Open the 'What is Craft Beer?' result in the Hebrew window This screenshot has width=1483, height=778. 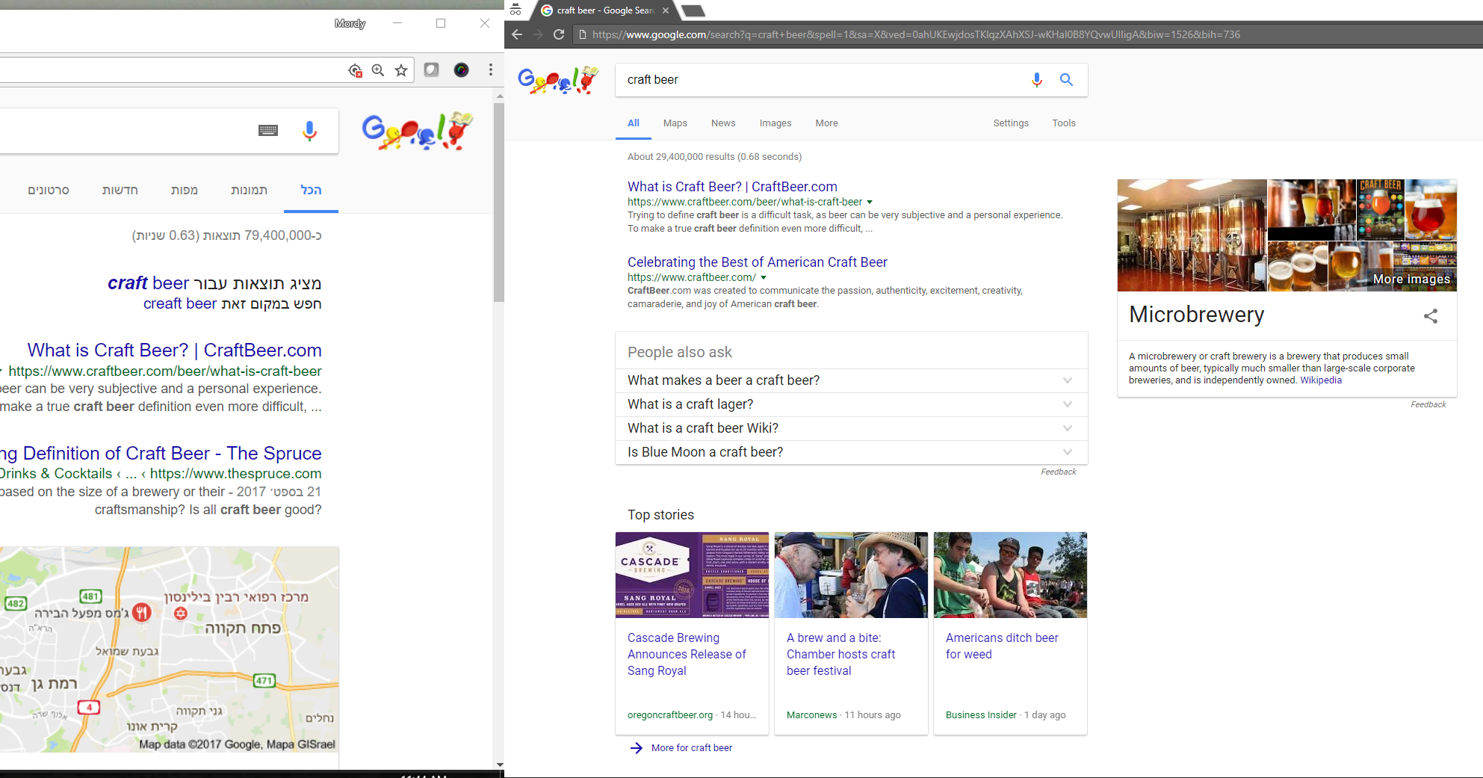[175, 351]
